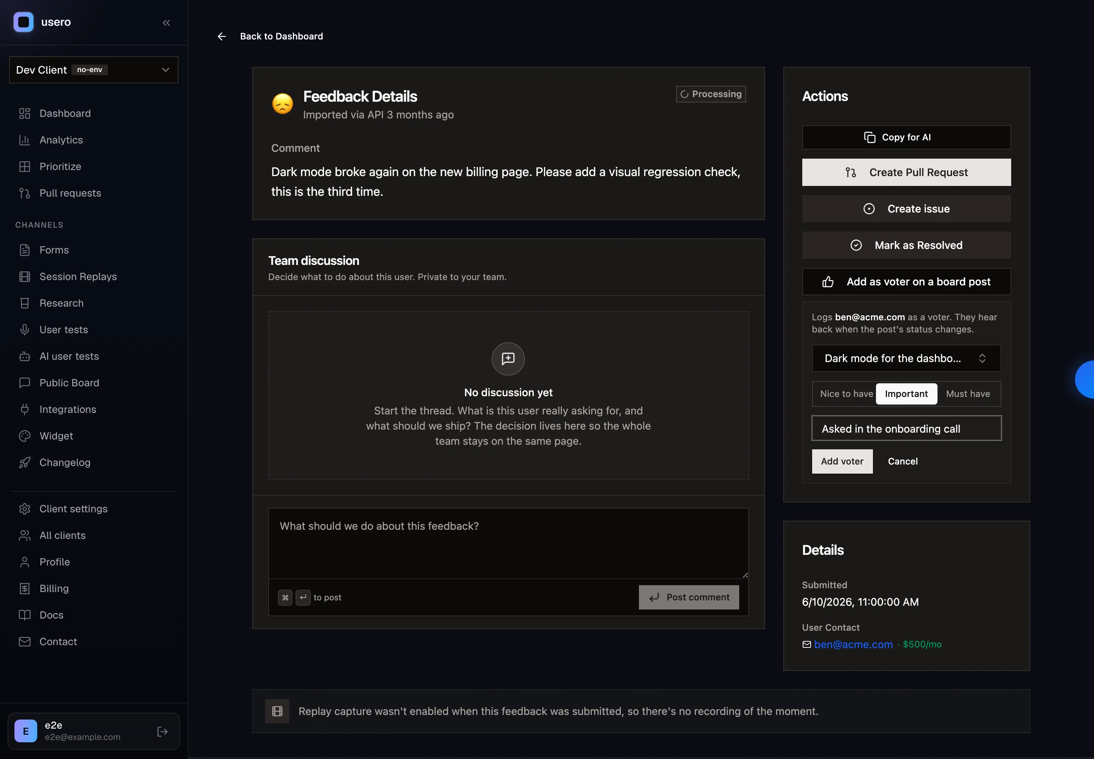Open Research channel
Viewport: 1094px width, 759px height.
pyautogui.click(x=94, y=303)
